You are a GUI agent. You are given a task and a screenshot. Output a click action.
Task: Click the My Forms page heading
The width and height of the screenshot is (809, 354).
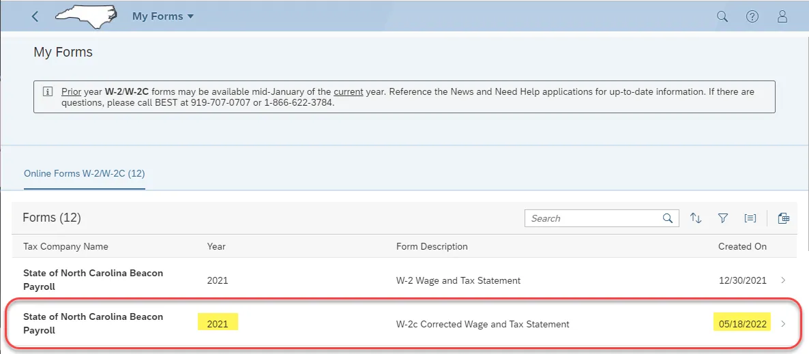coord(63,52)
